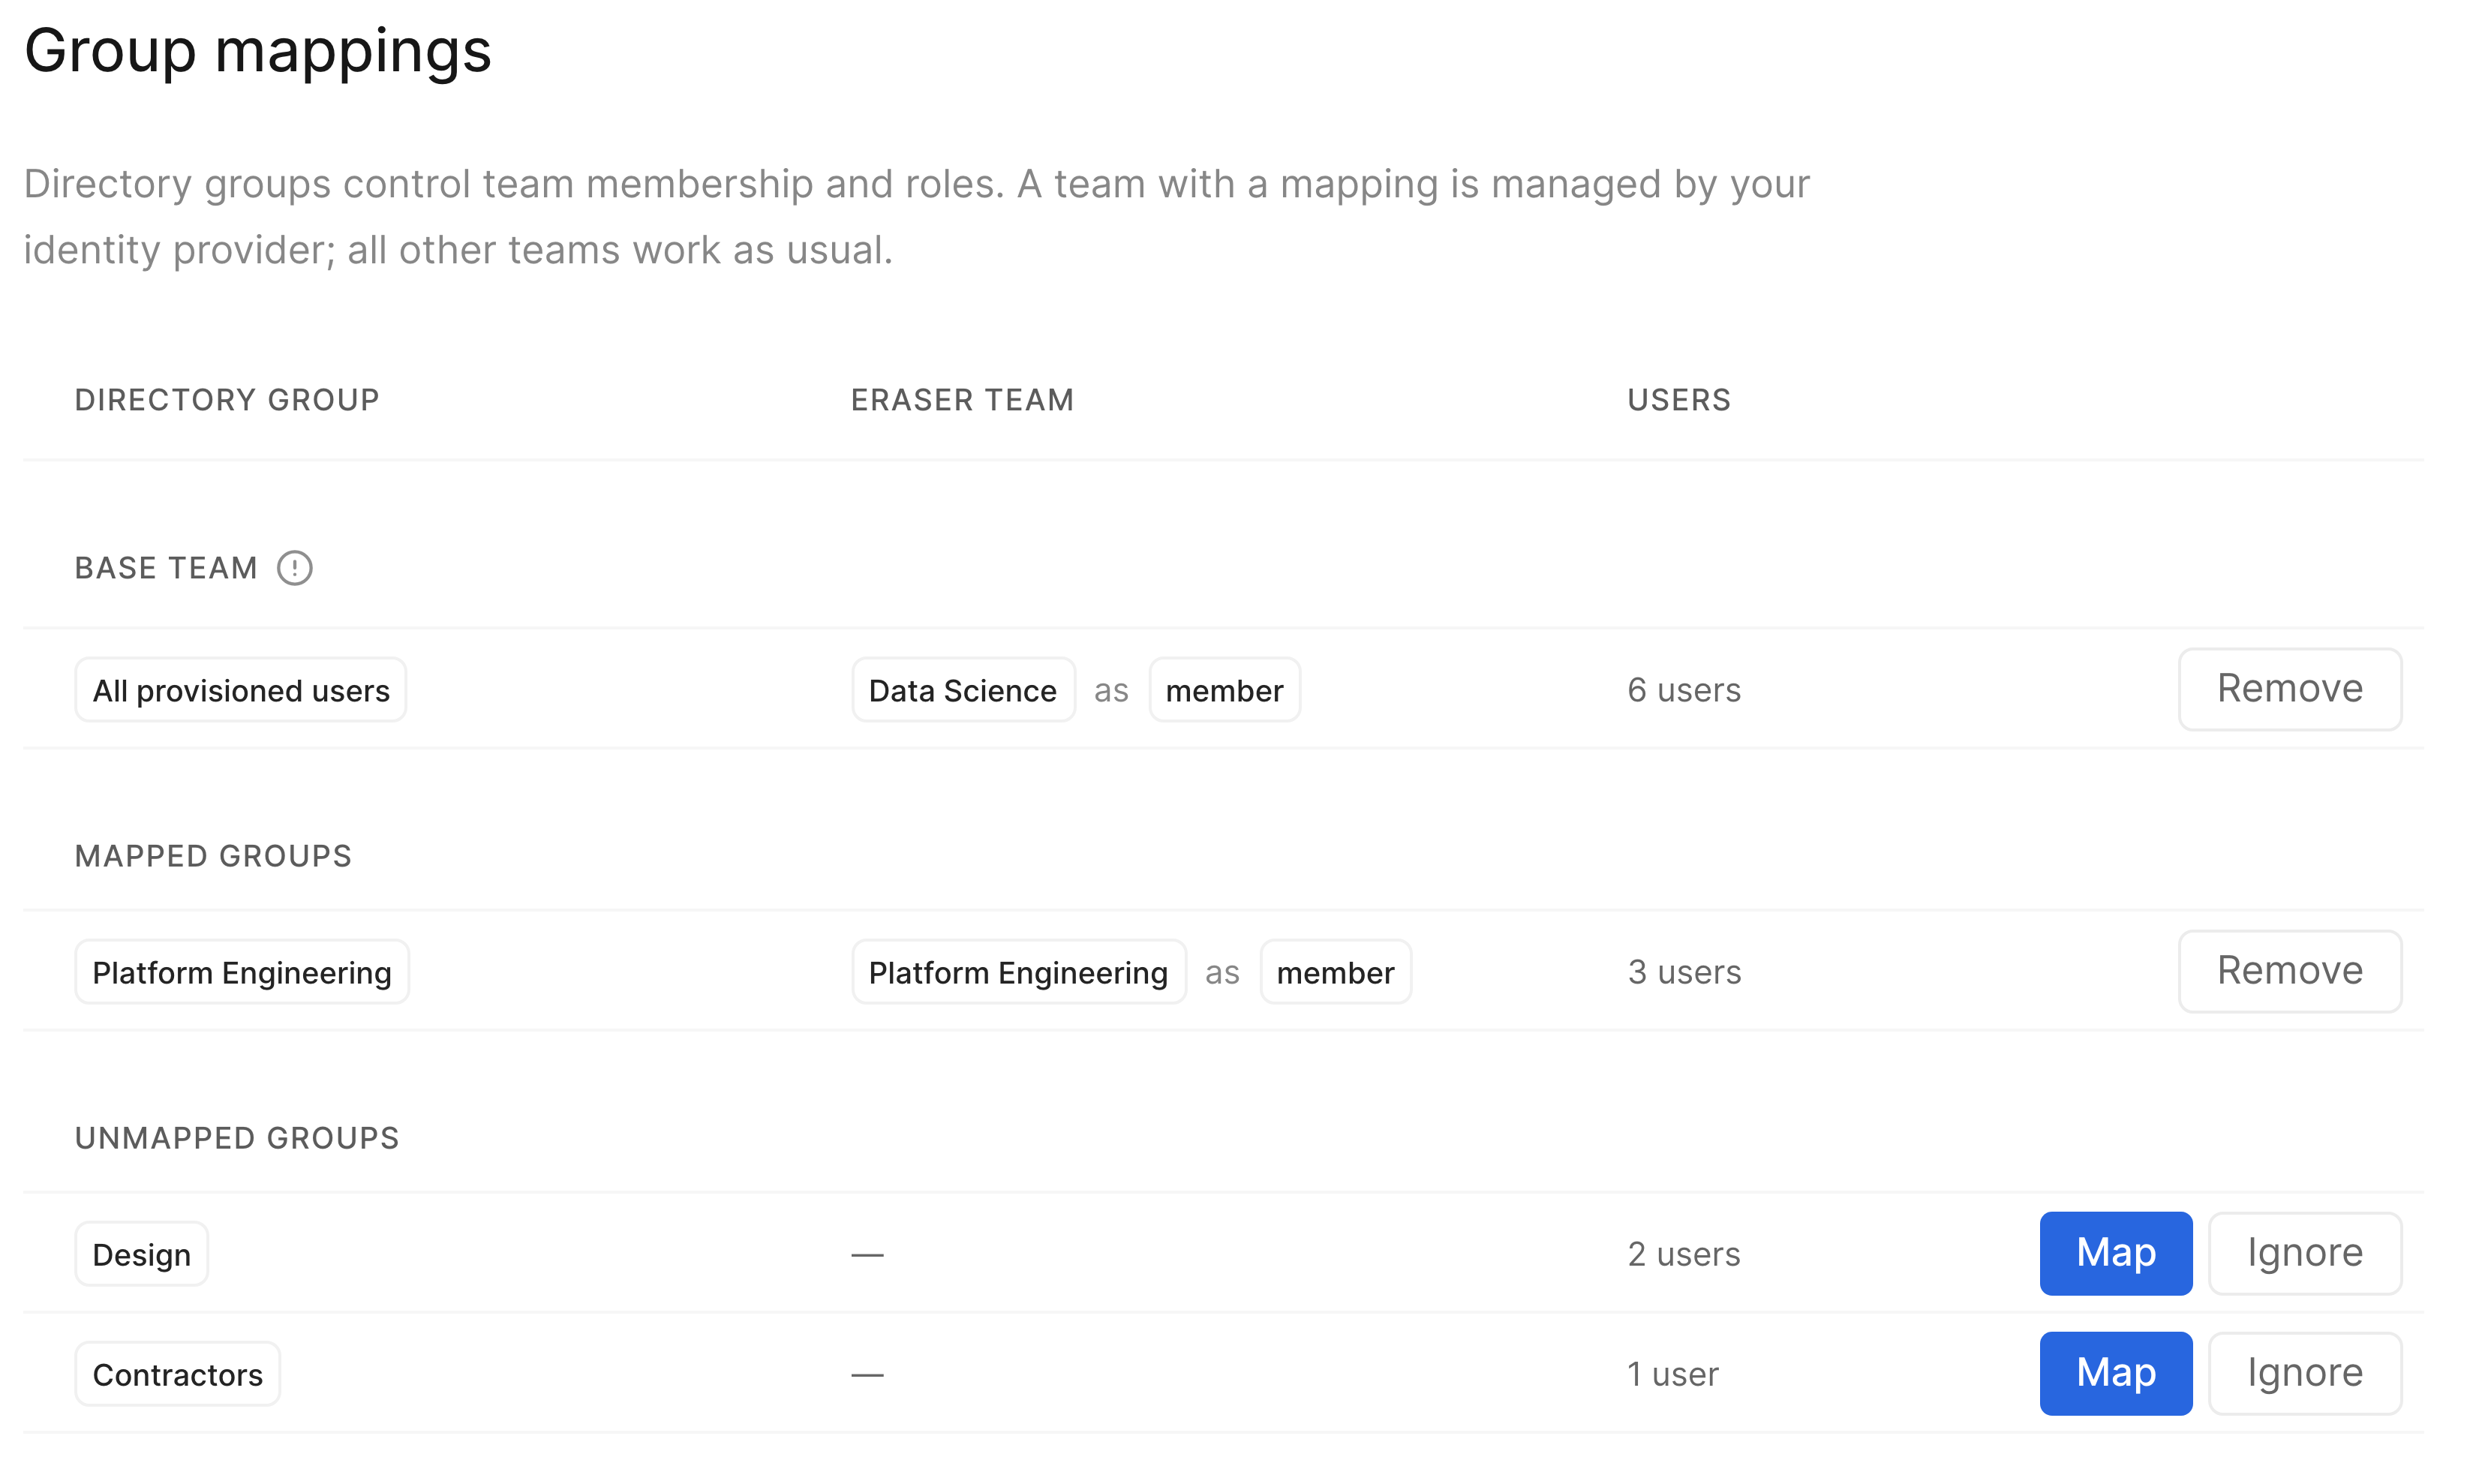Click the 3 users count
The height and width of the screenshot is (1484, 2488).
[1684, 972]
